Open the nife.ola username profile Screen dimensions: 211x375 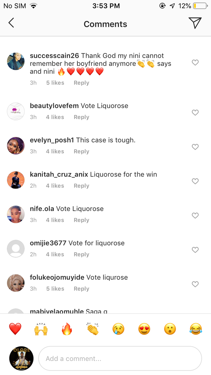pyautogui.click(x=42, y=209)
